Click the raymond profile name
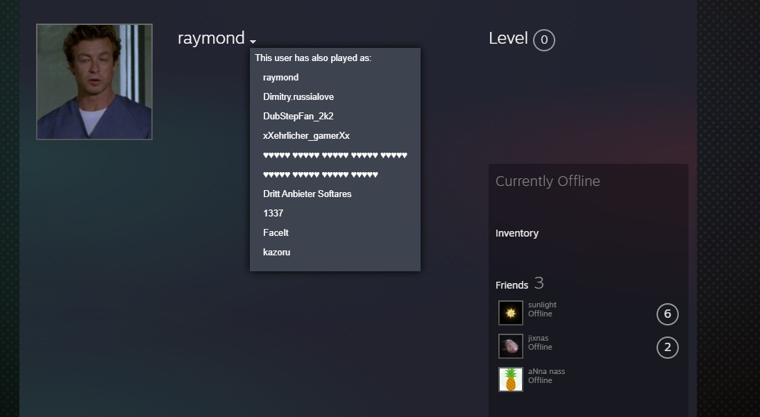 211,37
